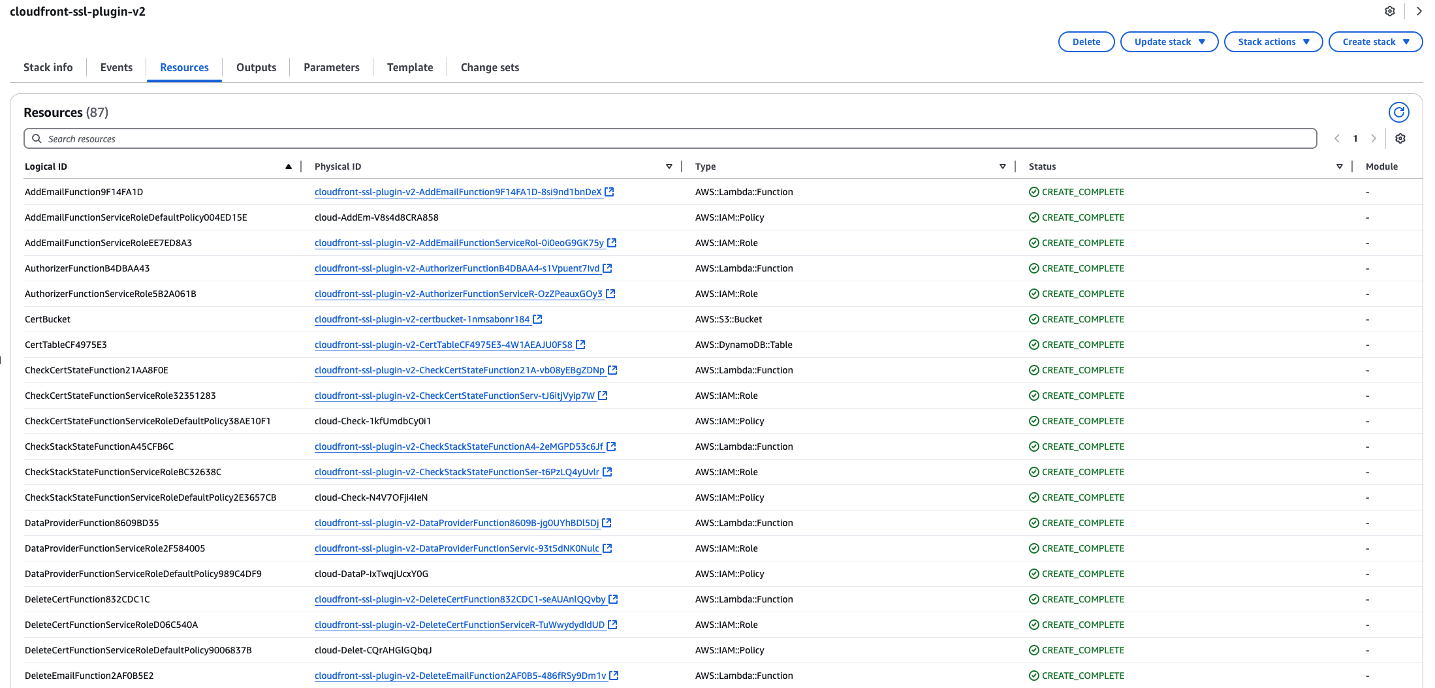Select physical ID text cloud-DataP-IxTwqjUcxY0G
This screenshot has width=1435, height=688.
click(x=371, y=574)
